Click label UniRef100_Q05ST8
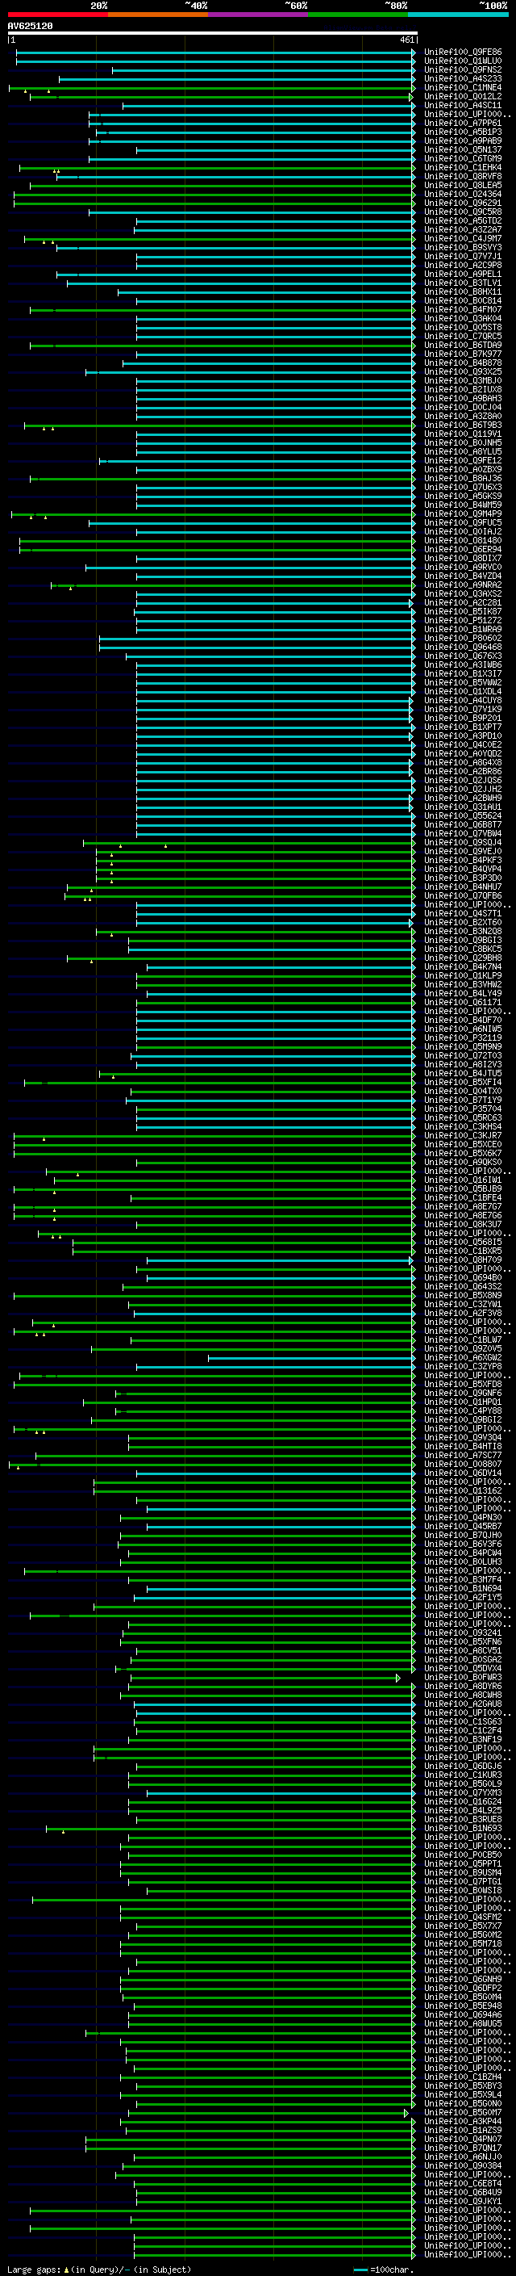This screenshot has height=2276, width=516. tap(463, 328)
